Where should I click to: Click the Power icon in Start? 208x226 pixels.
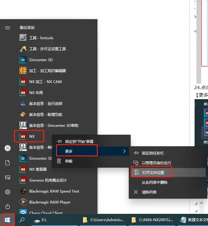(8, 207)
